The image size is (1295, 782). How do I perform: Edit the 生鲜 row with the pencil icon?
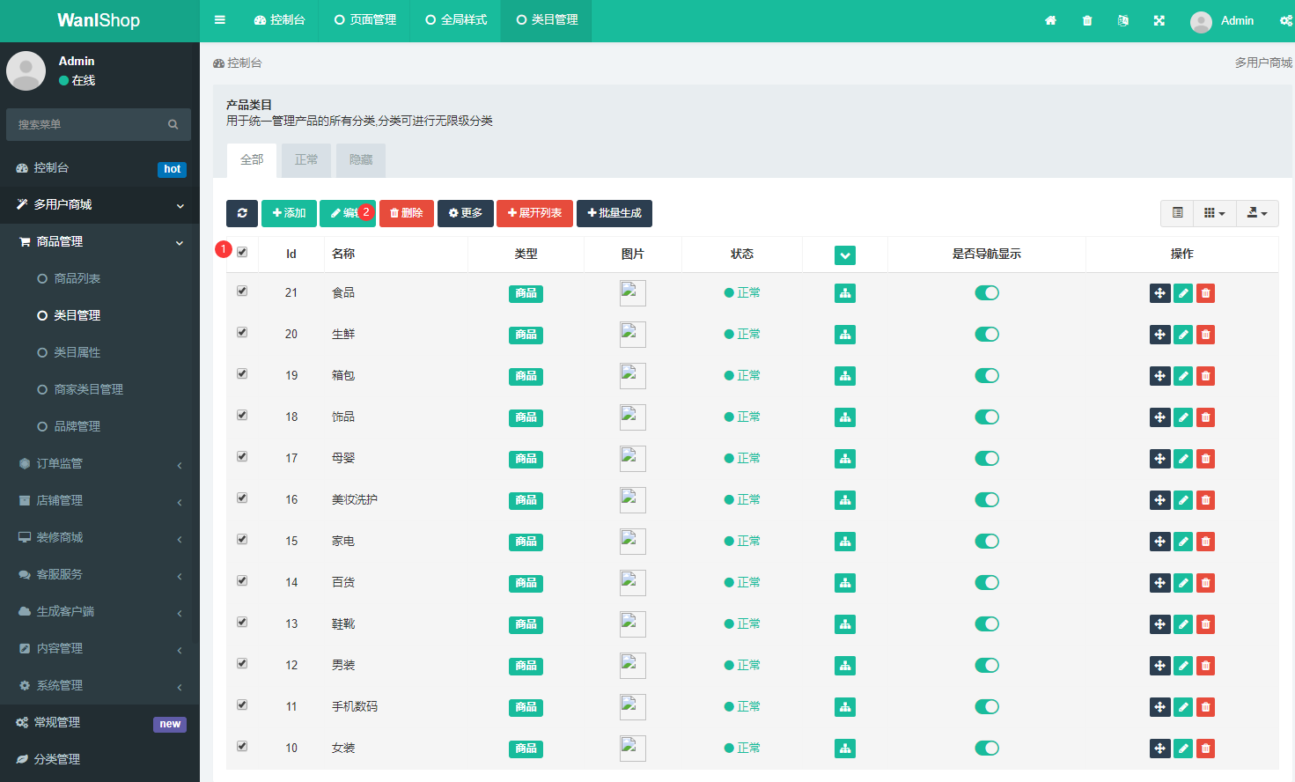[x=1183, y=335]
